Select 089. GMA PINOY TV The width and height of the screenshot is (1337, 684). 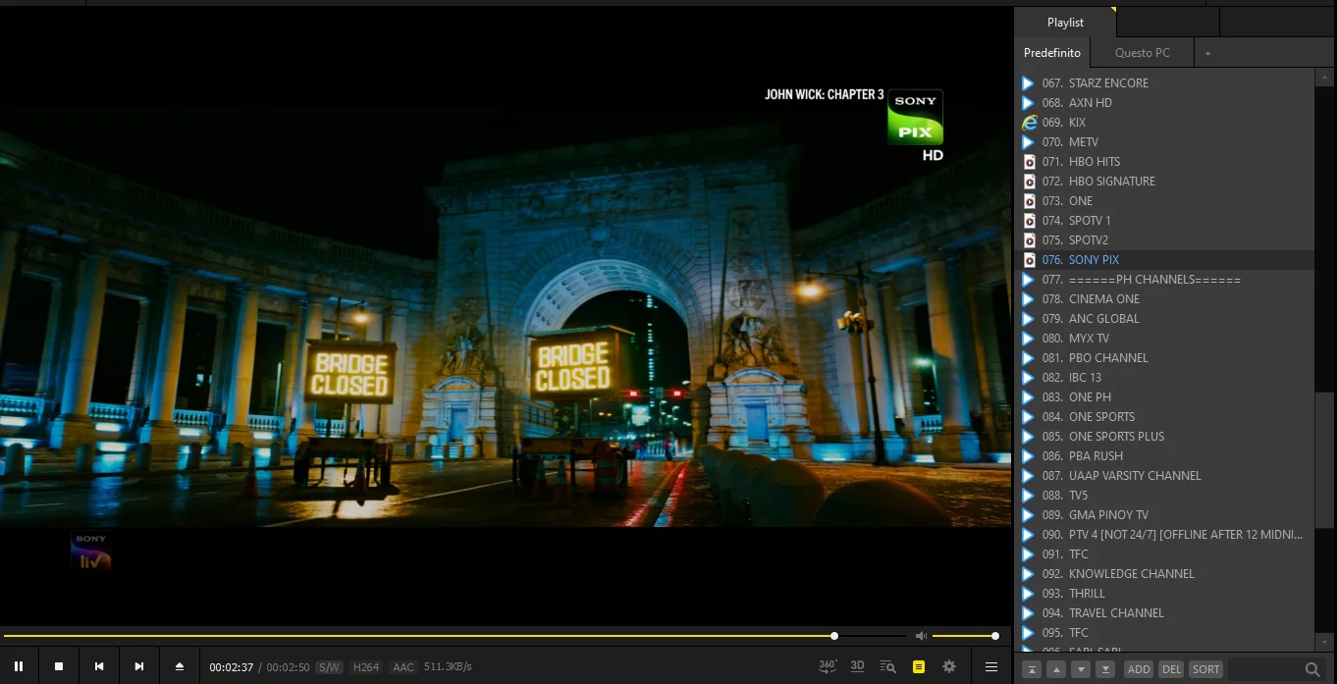tap(1164, 515)
